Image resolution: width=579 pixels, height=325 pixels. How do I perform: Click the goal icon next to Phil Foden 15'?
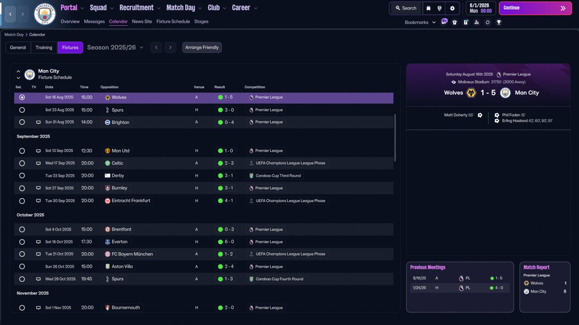pos(497,115)
